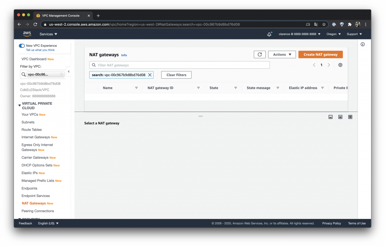The image size is (385, 246).
Task: Open Peering Connections in sidebar
Action: [38, 211]
